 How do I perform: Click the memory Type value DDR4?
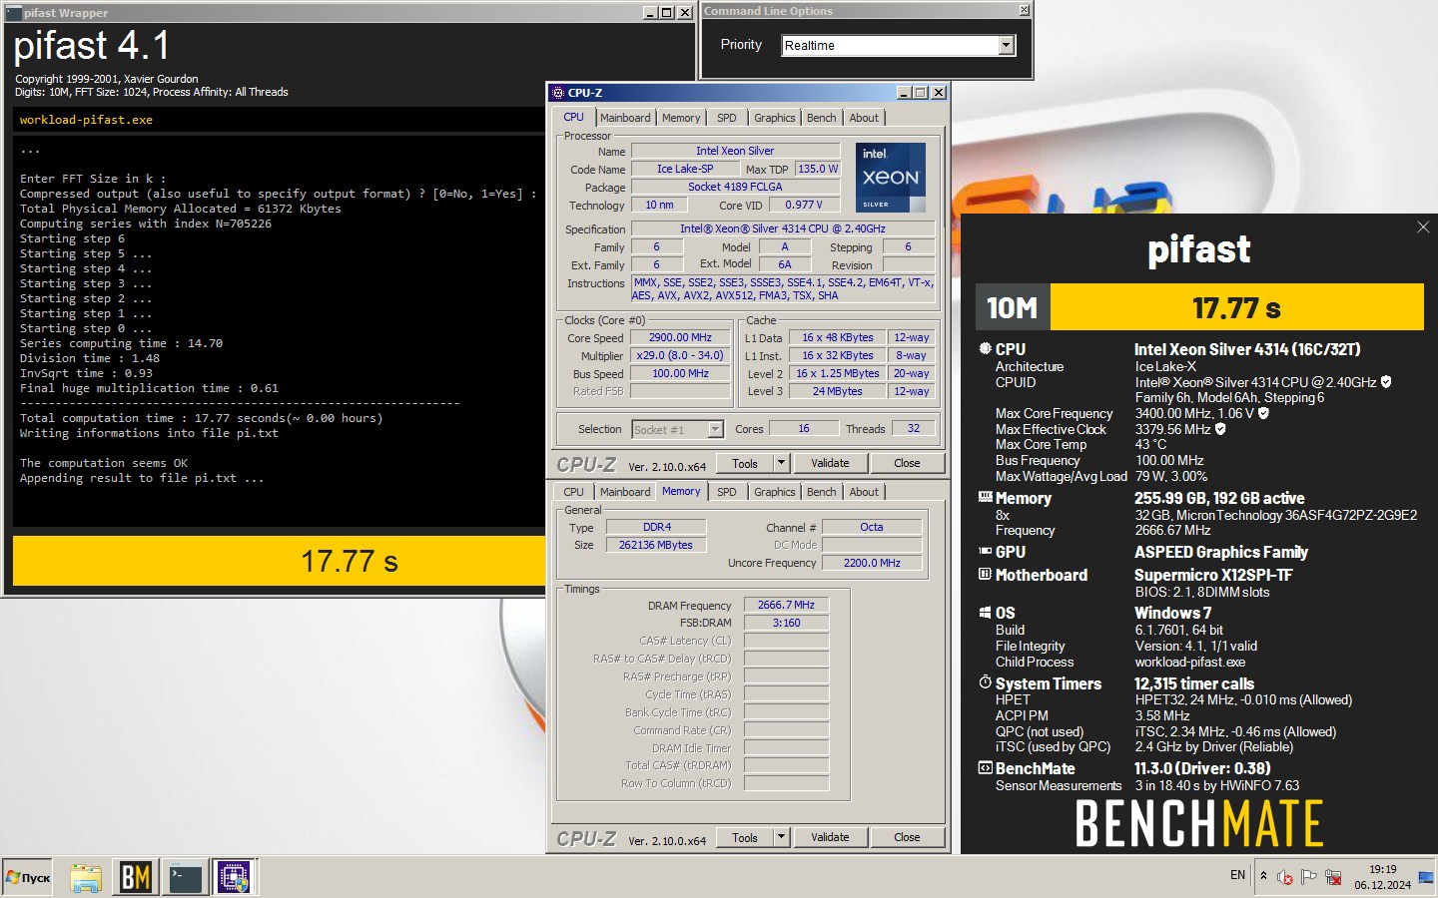tap(656, 527)
